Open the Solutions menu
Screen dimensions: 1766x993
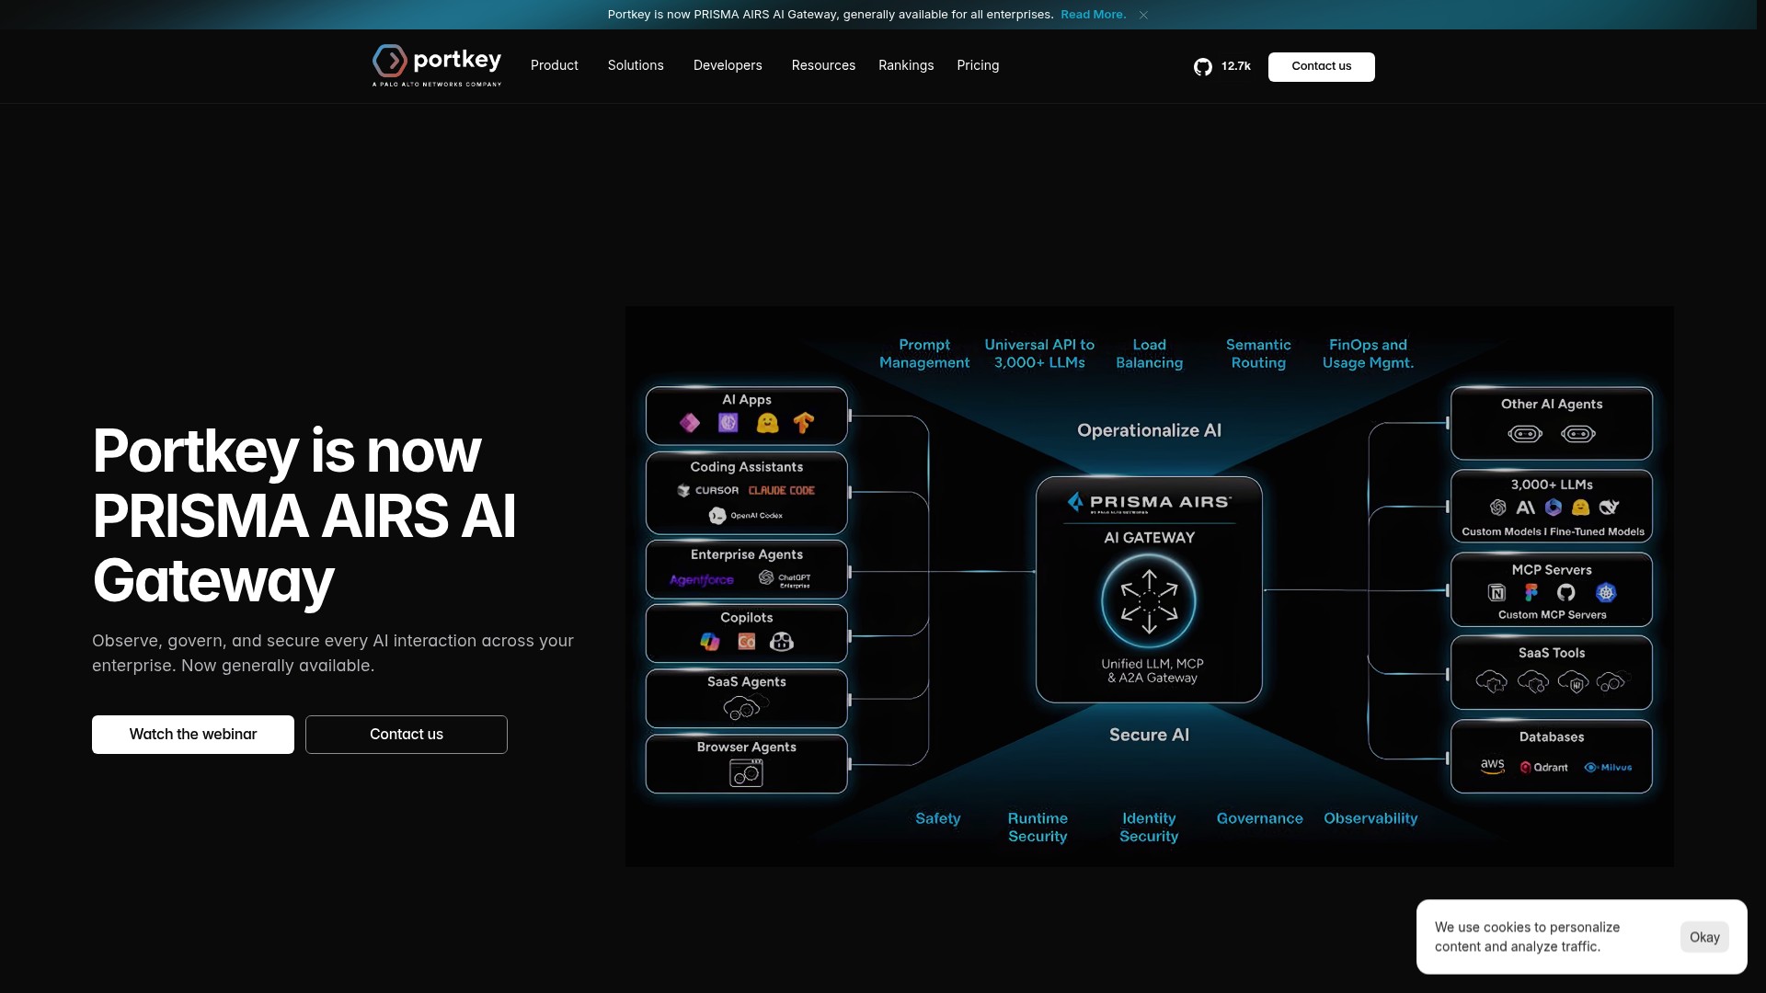636,65
